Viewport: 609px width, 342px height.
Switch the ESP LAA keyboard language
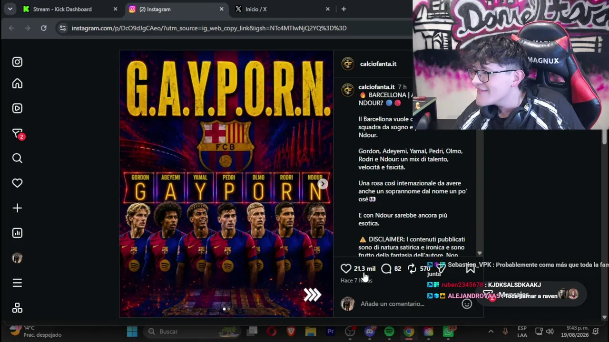coord(522,332)
